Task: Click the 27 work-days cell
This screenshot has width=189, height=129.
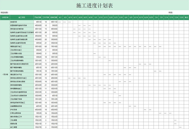Action: [x=46, y=75]
